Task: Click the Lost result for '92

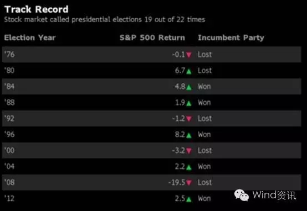Action: tap(205, 118)
